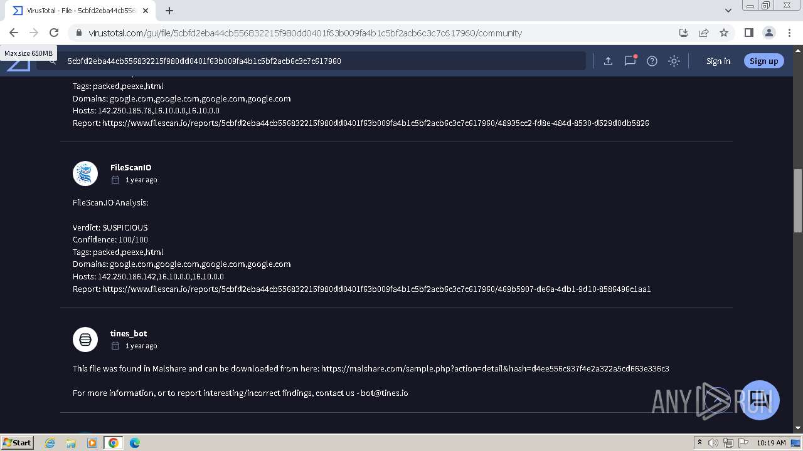Viewport: 803px width, 451px height.
Task: Bookmark this page with star icon
Action: pos(724,33)
